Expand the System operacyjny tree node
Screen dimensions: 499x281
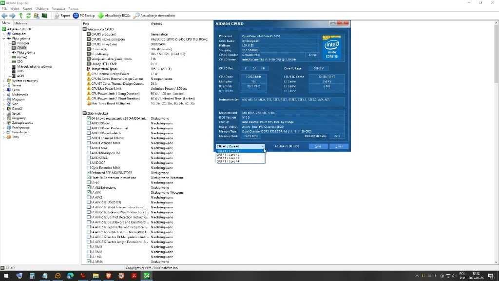4,80
